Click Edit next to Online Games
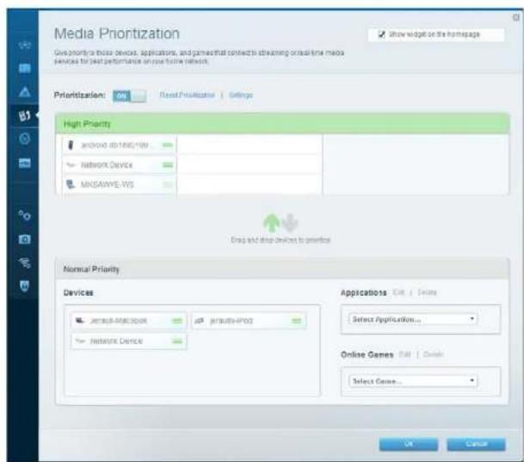524x462 pixels. click(404, 354)
